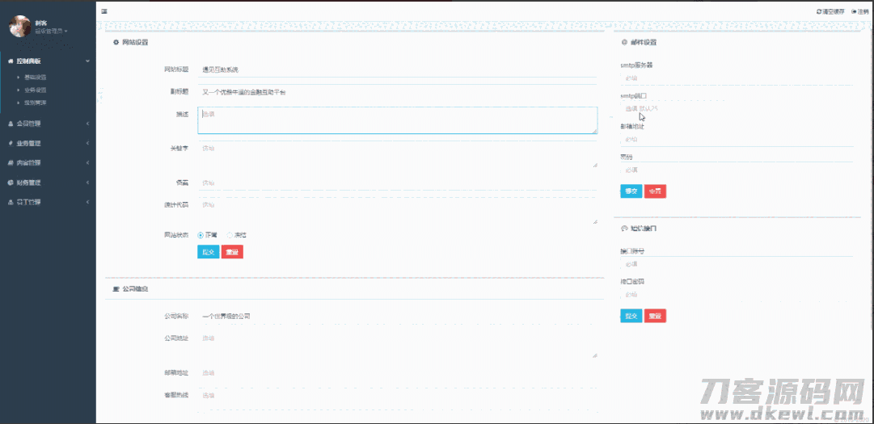Viewport: 874px width, 424px height.
Task: Click the refresh icon beside 清空缓存
Action: pyautogui.click(x=818, y=11)
